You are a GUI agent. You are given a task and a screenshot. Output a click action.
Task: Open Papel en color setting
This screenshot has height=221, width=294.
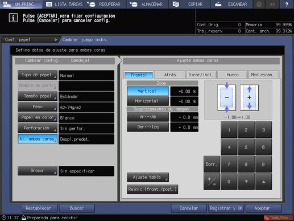pos(38,117)
